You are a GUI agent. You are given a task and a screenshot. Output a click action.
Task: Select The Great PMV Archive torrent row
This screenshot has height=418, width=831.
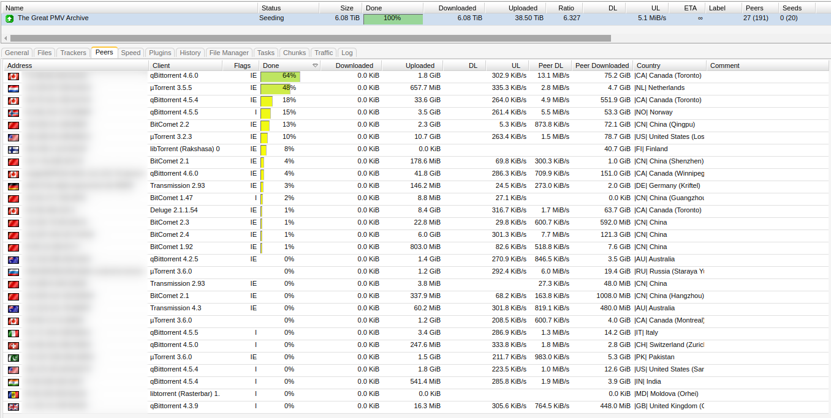pos(123,18)
